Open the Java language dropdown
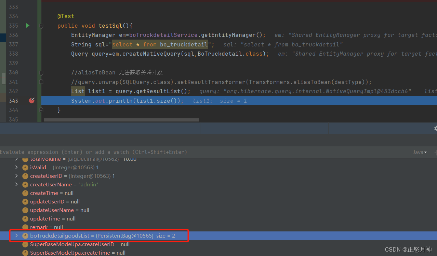This screenshot has width=437, height=256. (420, 152)
